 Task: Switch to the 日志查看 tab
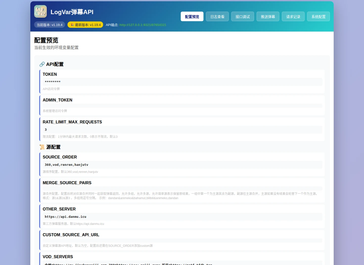217,16
